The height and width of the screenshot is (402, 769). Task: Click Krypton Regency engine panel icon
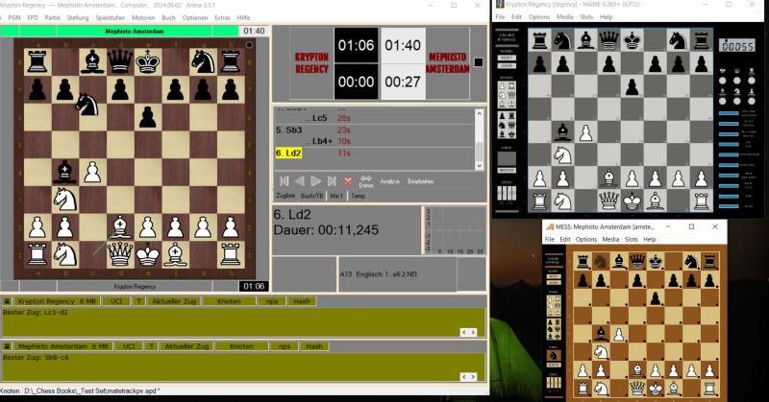(8, 301)
